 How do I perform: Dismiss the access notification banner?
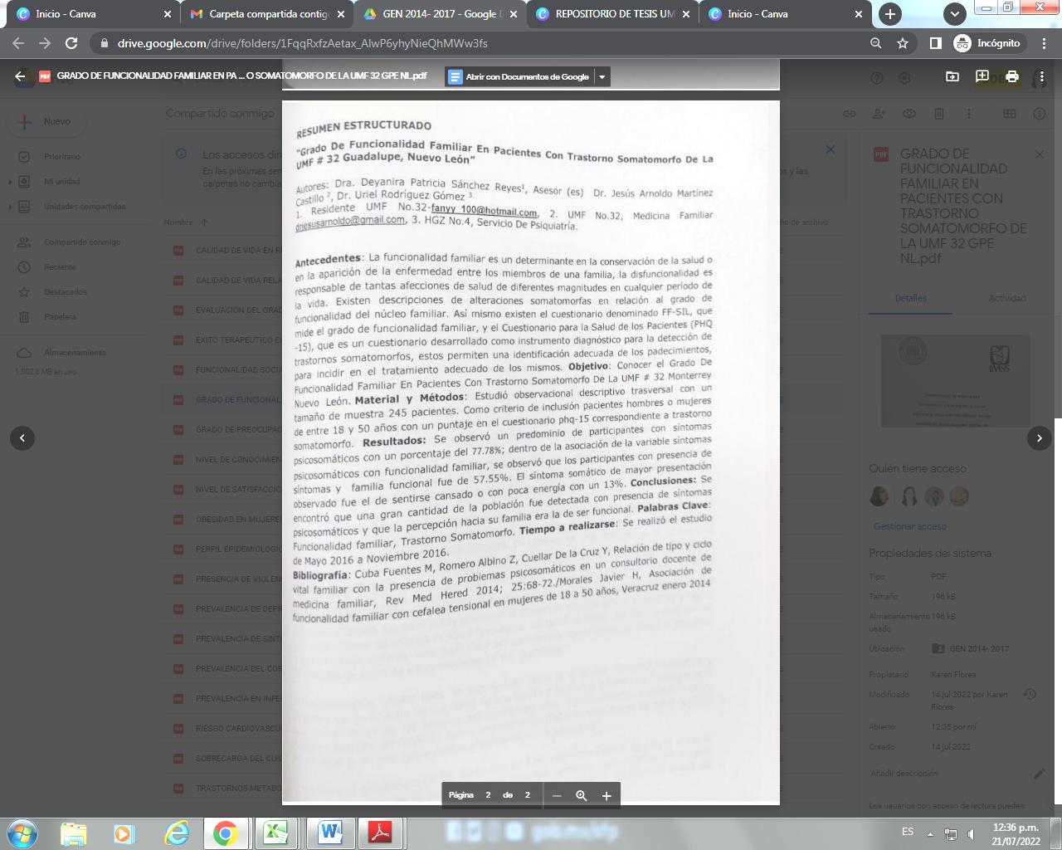pos(830,149)
